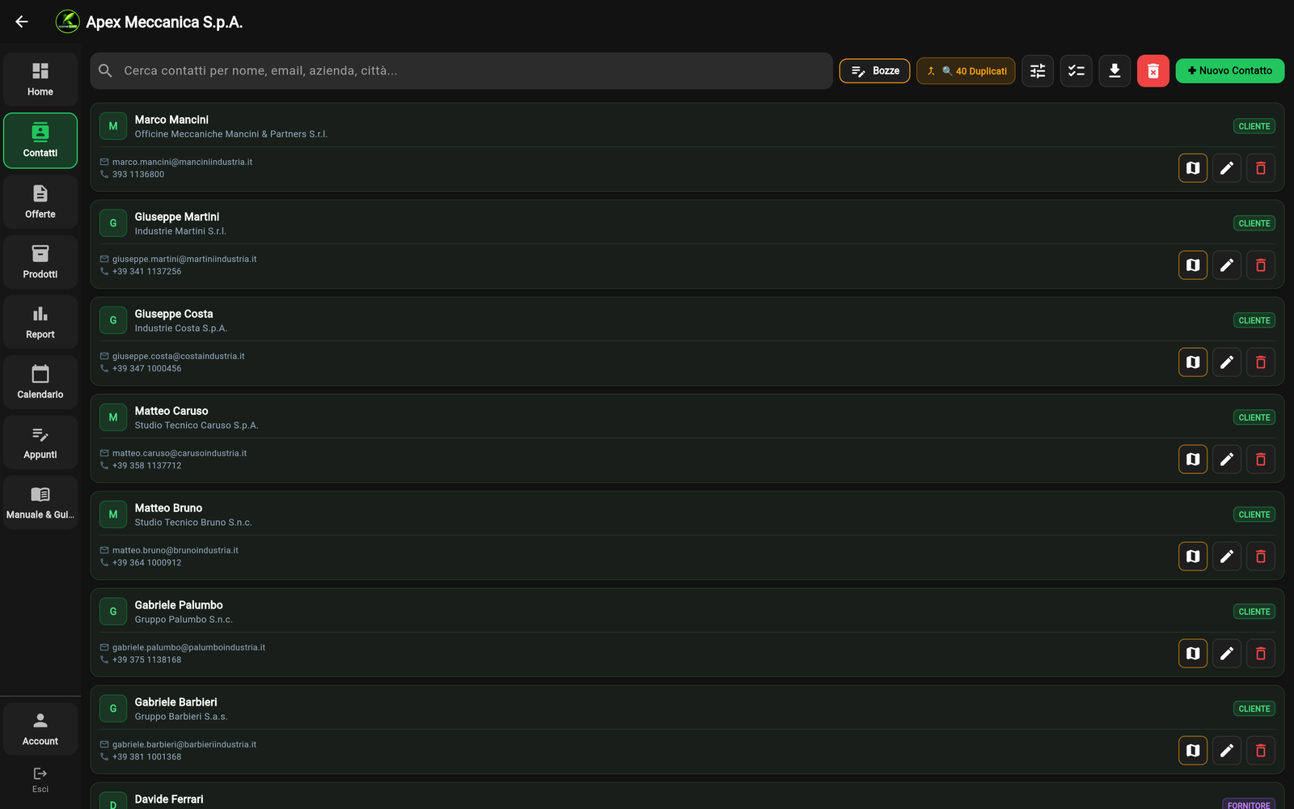Click the contact search field

[x=461, y=71]
